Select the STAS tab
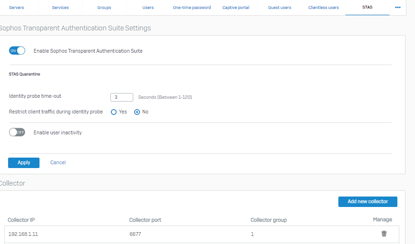The image size is (415, 244). coord(367,8)
